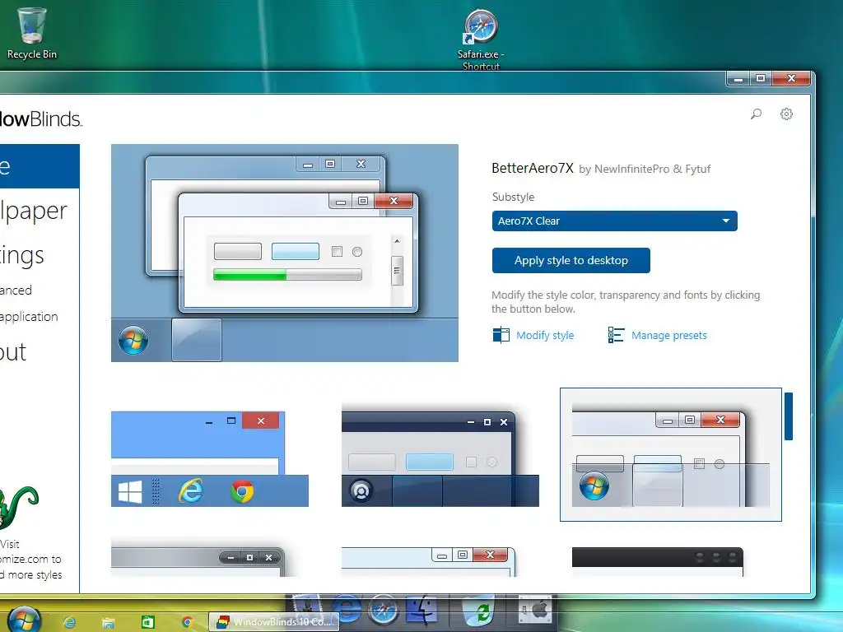Open the Advanced sidebar item
This screenshot has width=843, height=632.
pos(16,290)
